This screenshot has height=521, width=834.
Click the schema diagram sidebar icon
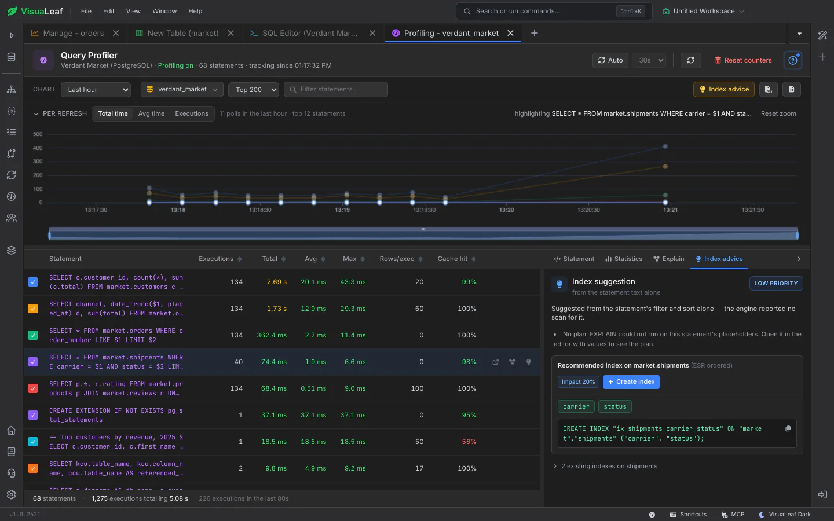[11, 90]
